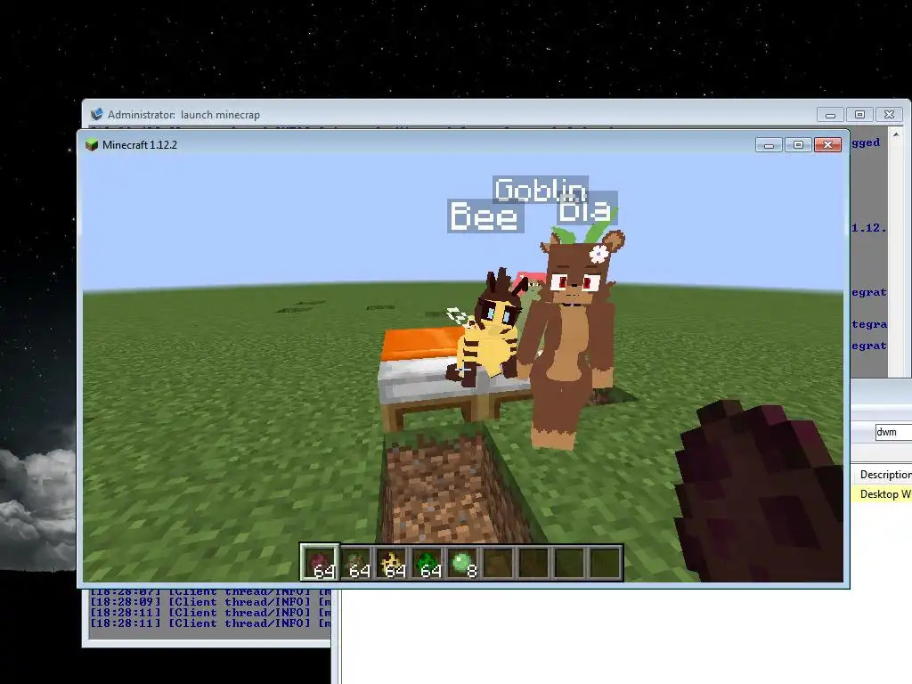The image size is (912, 684).
Task: Click the console scrollbar up arrow
Action: coord(896,134)
